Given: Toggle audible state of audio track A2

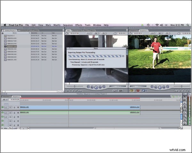Looking at the screenshot, I should pyautogui.click(x=3, y=117).
